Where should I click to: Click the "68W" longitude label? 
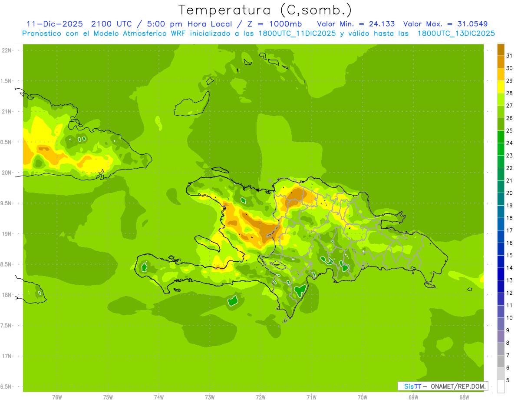(464, 397)
